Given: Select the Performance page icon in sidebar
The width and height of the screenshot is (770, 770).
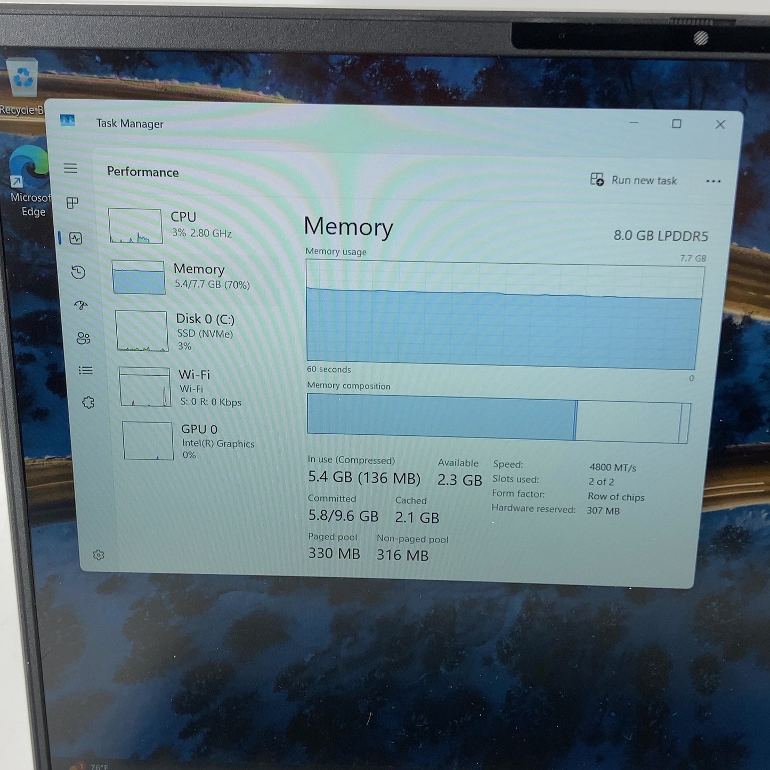Looking at the screenshot, I should tap(76, 238).
